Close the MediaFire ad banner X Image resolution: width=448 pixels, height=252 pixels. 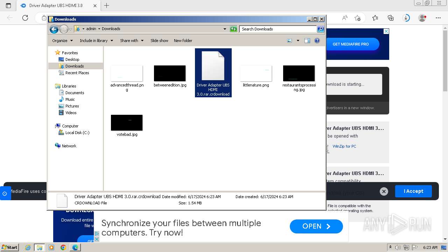click(x=386, y=31)
